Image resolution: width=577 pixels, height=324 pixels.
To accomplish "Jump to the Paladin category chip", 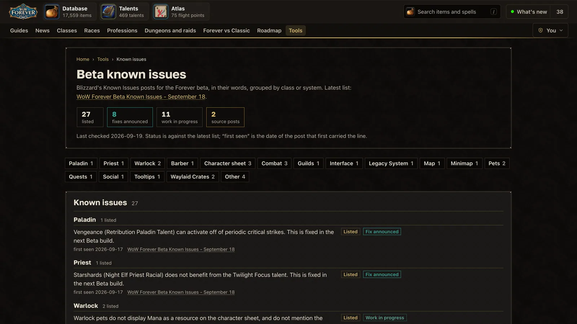I will (81, 163).
